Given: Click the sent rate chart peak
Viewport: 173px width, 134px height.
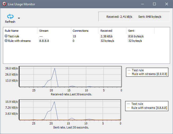Looking at the screenshot, I should [x=54, y=102].
